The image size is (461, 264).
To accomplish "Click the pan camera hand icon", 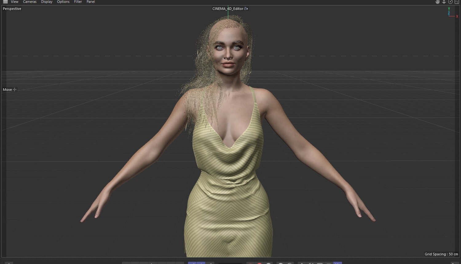I will pyautogui.click(x=437, y=2).
